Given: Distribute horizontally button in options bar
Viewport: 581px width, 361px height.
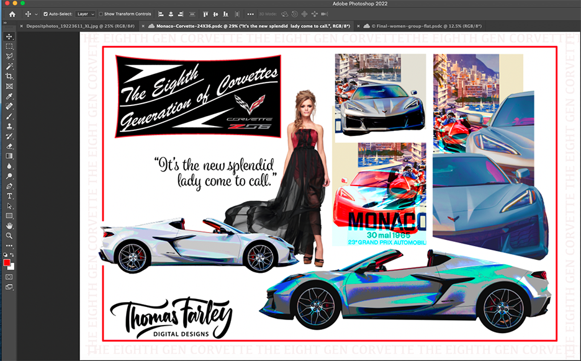Looking at the screenshot, I should coord(237,14).
